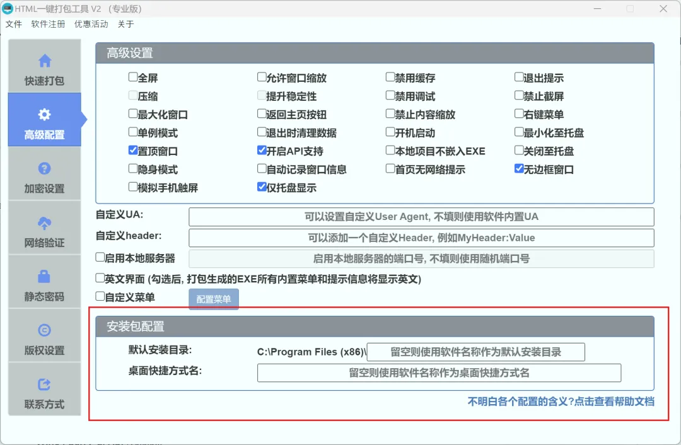Toggle 自动记录窗口信息 checkbox
This screenshot has width=681, height=445.
[x=262, y=168]
